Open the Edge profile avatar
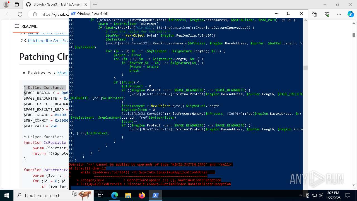357x201 pixels. 7,4
